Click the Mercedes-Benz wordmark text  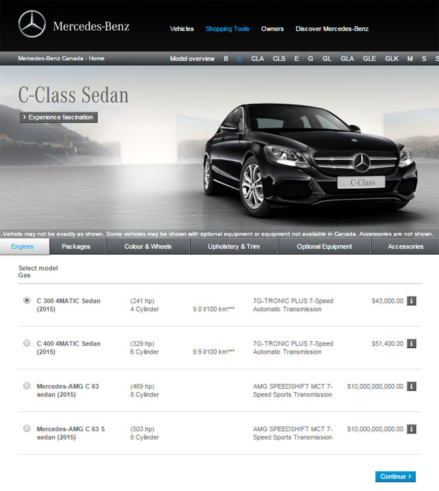point(91,26)
